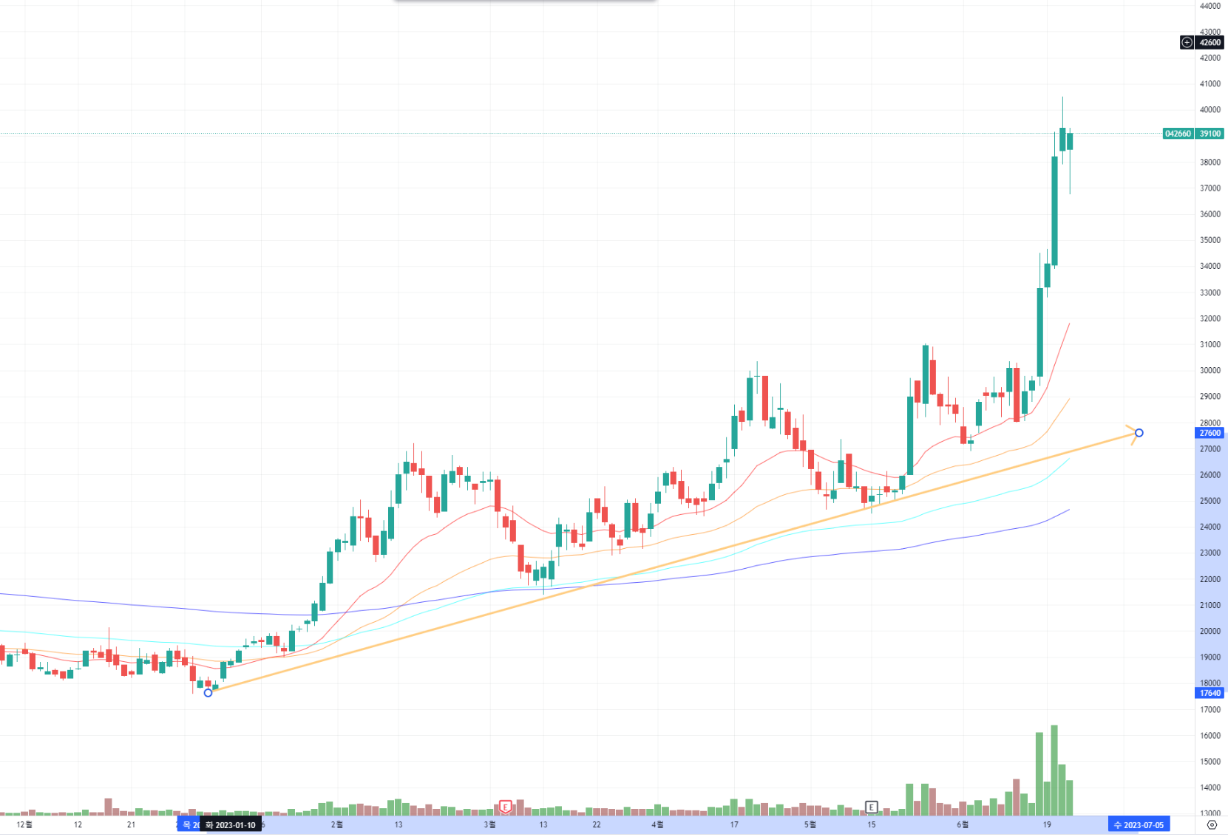Click the 22000 price axis label

(x=1210, y=579)
